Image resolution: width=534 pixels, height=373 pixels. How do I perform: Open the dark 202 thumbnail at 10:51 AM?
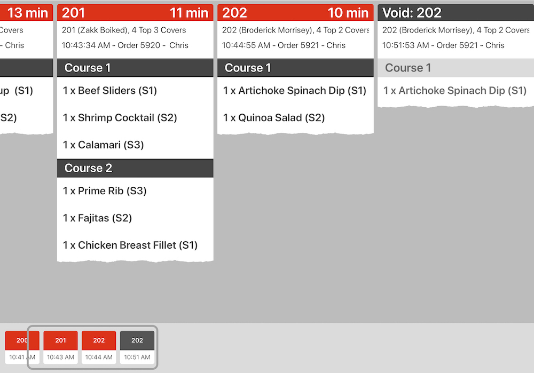137,347
